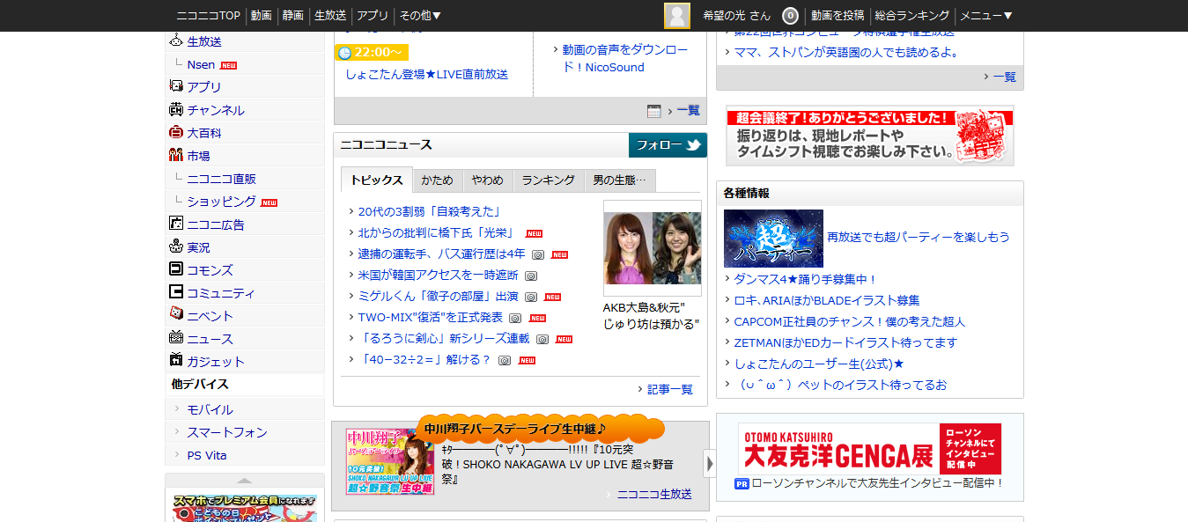Open the ショッピング sidebar link
This screenshot has width=1188, height=522.
click(221, 202)
